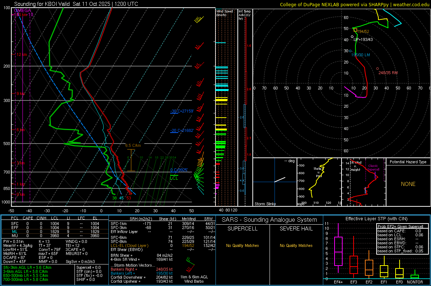Click the 'PW = 0.51in' value
This screenshot has height=286, width=431.
pyautogui.click(x=14, y=241)
